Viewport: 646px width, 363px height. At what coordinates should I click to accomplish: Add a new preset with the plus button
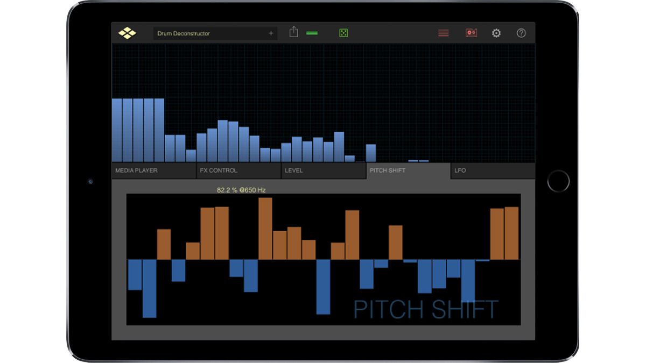(271, 33)
